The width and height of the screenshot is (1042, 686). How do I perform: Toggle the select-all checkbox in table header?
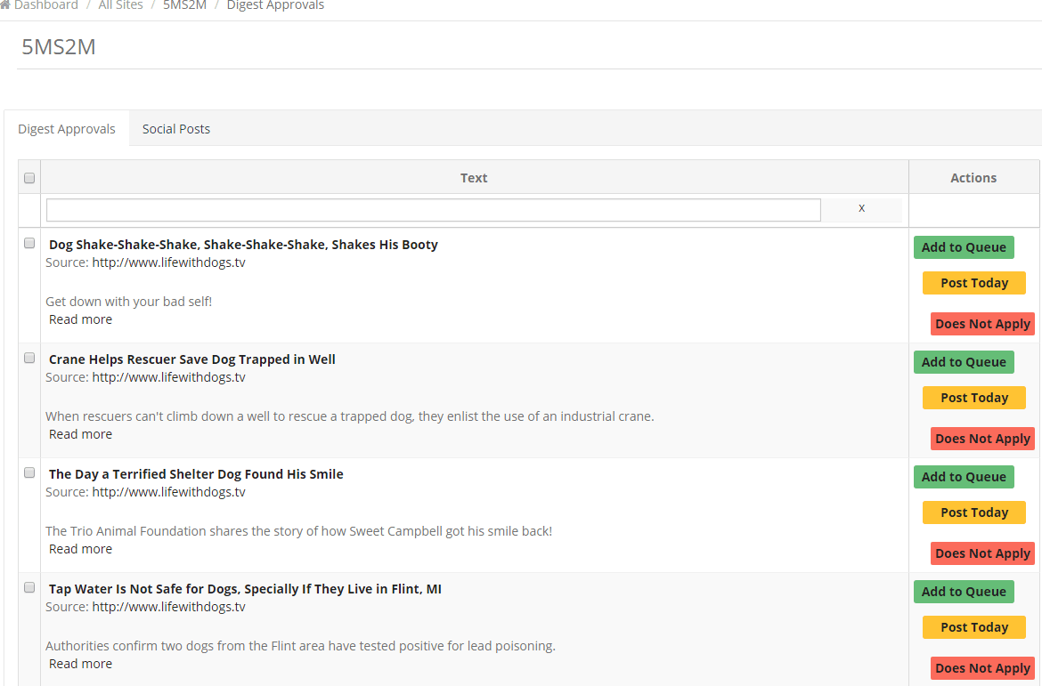point(29,178)
